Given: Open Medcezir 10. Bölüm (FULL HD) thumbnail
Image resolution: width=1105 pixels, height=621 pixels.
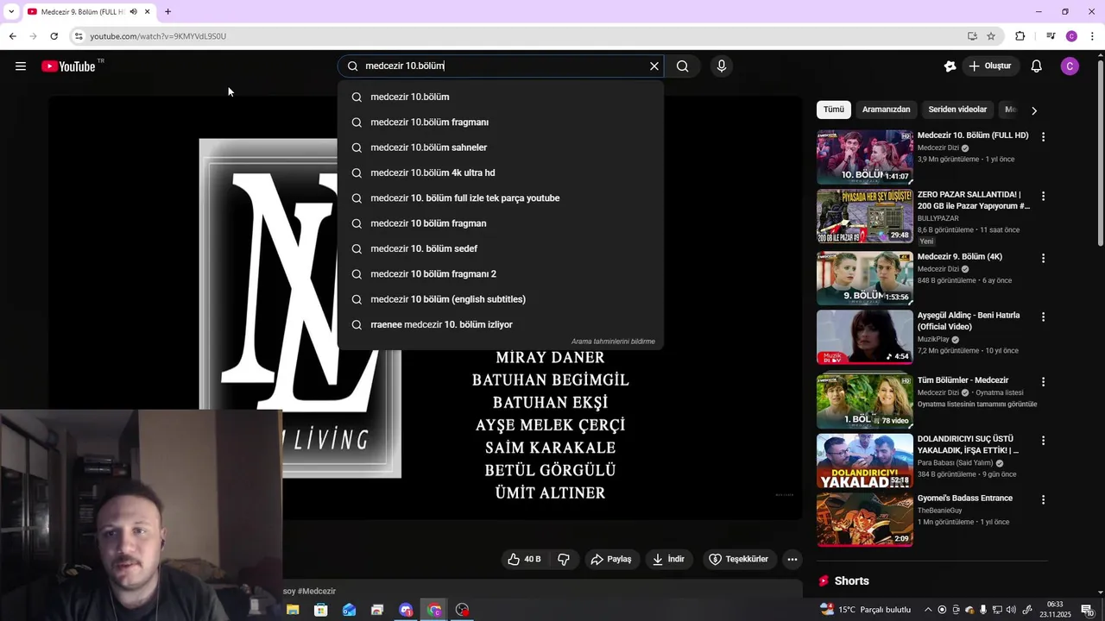Looking at the screenshot, I should click(x=865, y=157).
